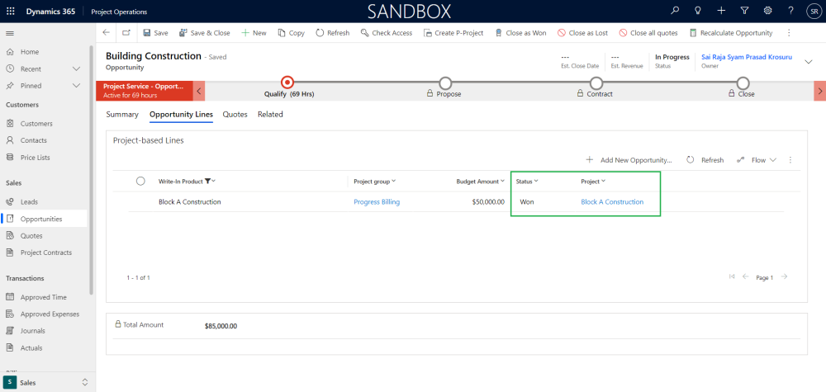Screen dimensions: 826x392
Task: Click Create P-Project command
Action: tap(453, 33)
